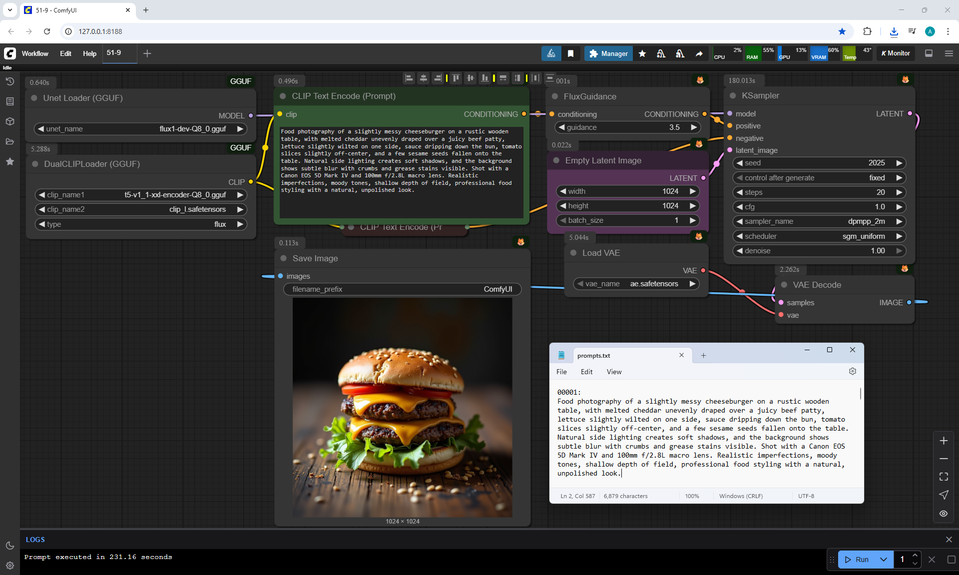
Task: Click the share arrow icon in toolbar
Action: click(699, 53)
